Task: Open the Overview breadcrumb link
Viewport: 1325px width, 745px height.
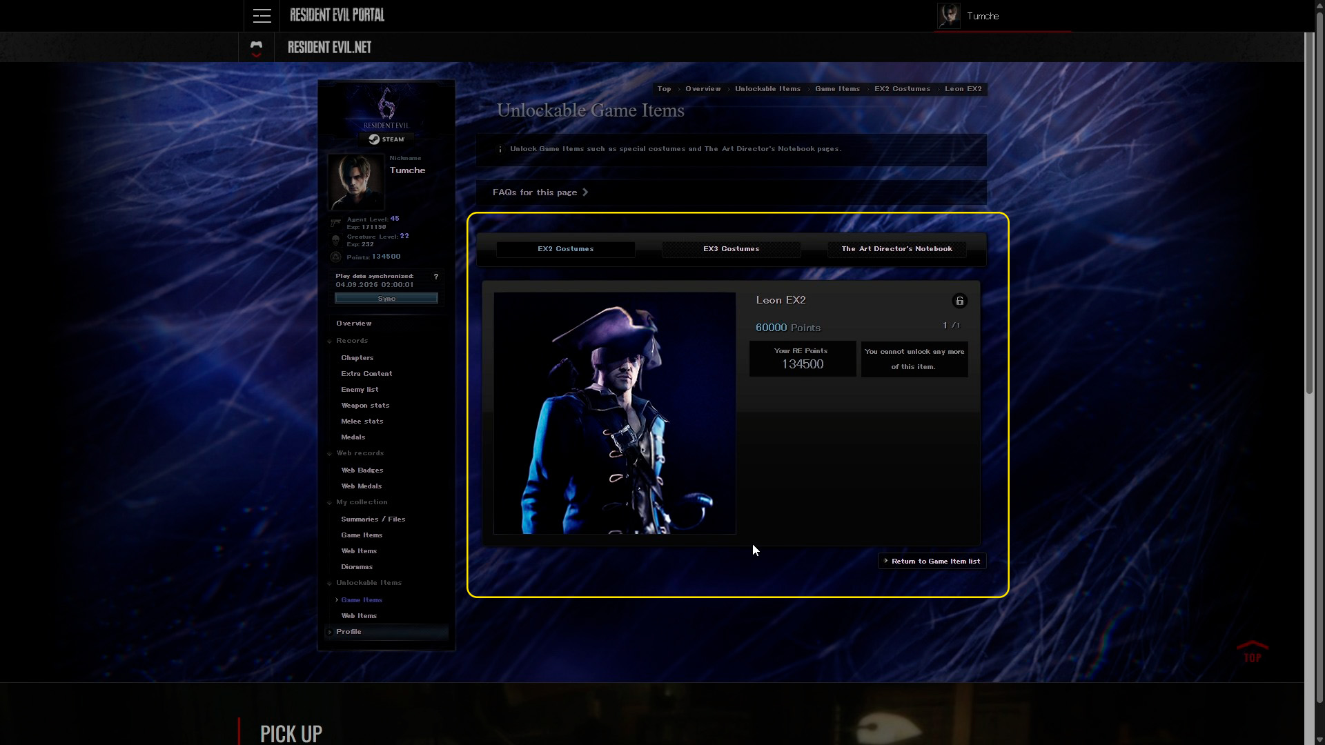Action: [x=703, y=89]
